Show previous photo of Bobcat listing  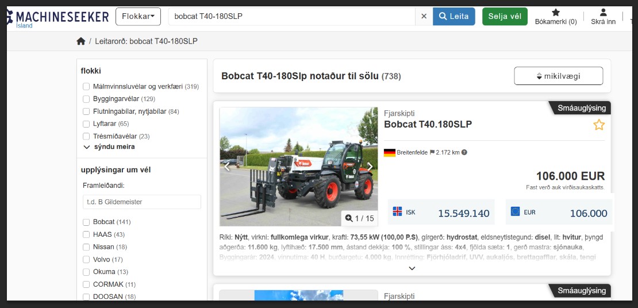point(227,167)
